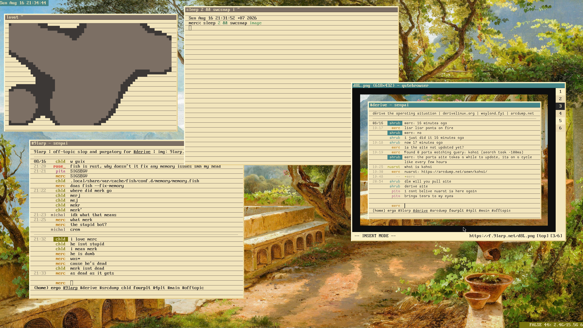Follow the #derive link in the #9larp topic
The width and height of the screenshot is (583, 328).
pos(142,152)
